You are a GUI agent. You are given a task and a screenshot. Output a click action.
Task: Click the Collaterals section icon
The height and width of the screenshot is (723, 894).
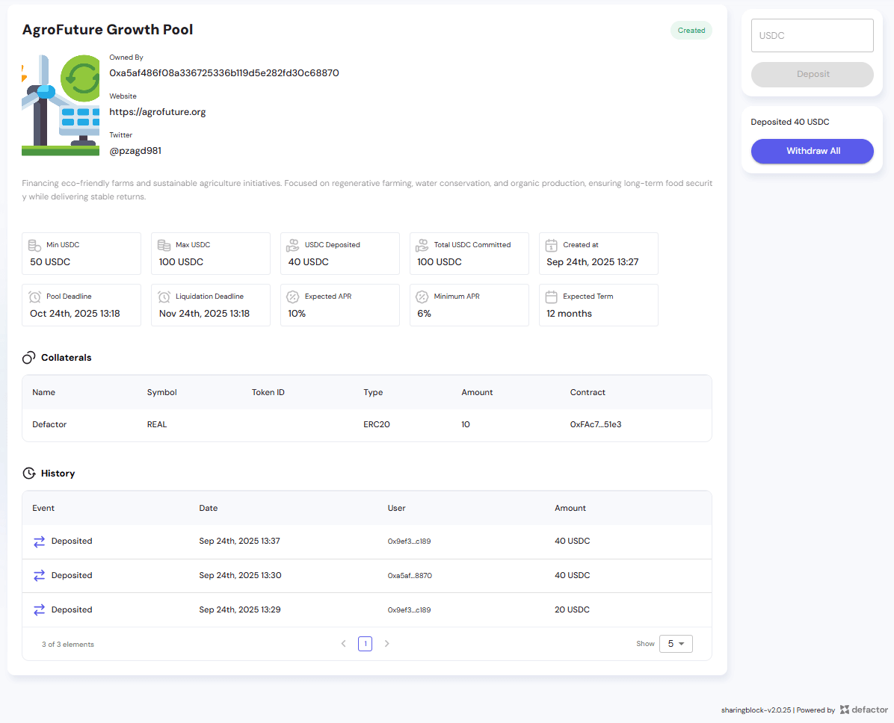click(x=29, y=358)
